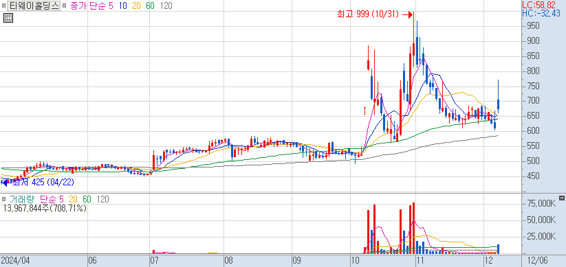Select the green 60 in the price MA legend
The height and width of the screenshot is (267, 566).
pyautogui.click(x=151, y=5)
